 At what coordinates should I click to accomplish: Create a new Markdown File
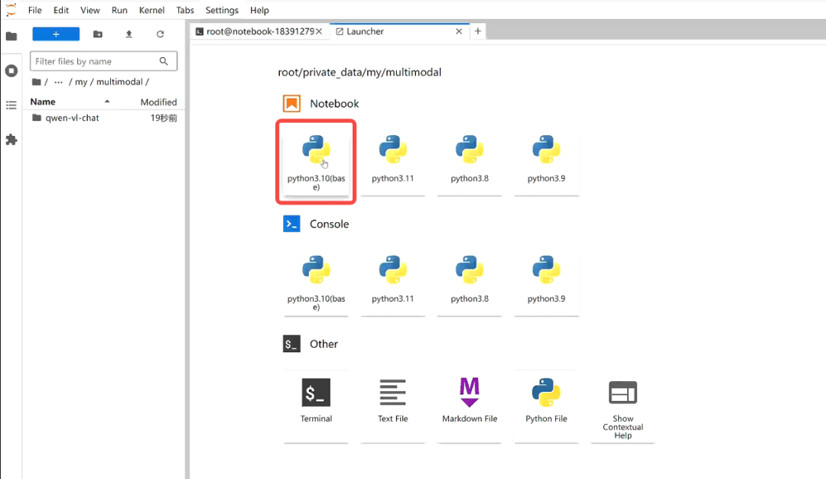(x=470, y=401)
